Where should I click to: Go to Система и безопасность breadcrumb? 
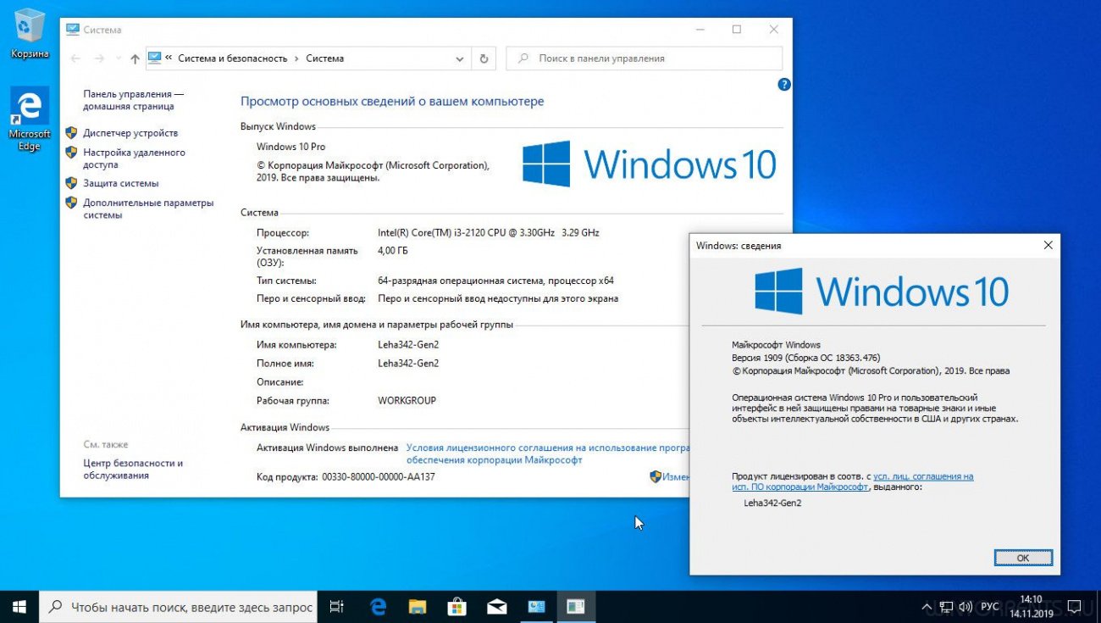(x=233, y=58)
